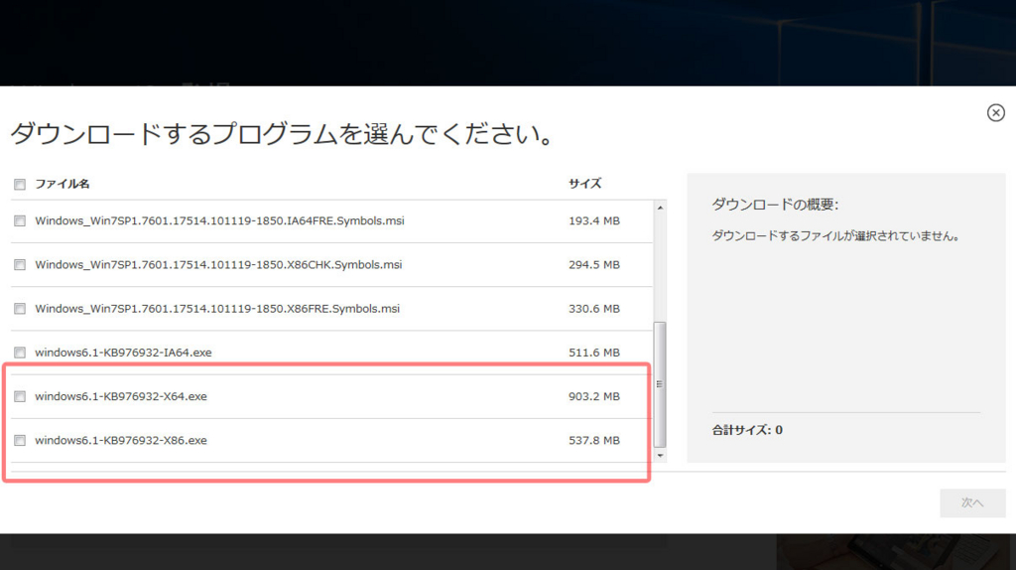Click the 903.2 MB size value
This screenshot has height=570, width=1016.
[594, 397]
